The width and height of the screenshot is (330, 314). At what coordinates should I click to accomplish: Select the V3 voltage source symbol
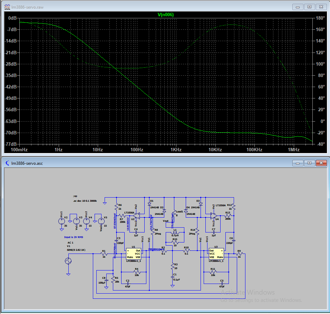(x=76, y=221)
